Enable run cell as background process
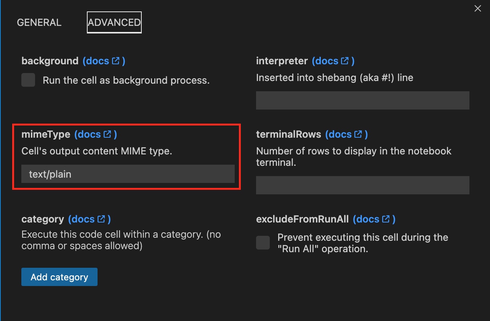The height and width of the screenshot is (321, 490). (28, 80)
